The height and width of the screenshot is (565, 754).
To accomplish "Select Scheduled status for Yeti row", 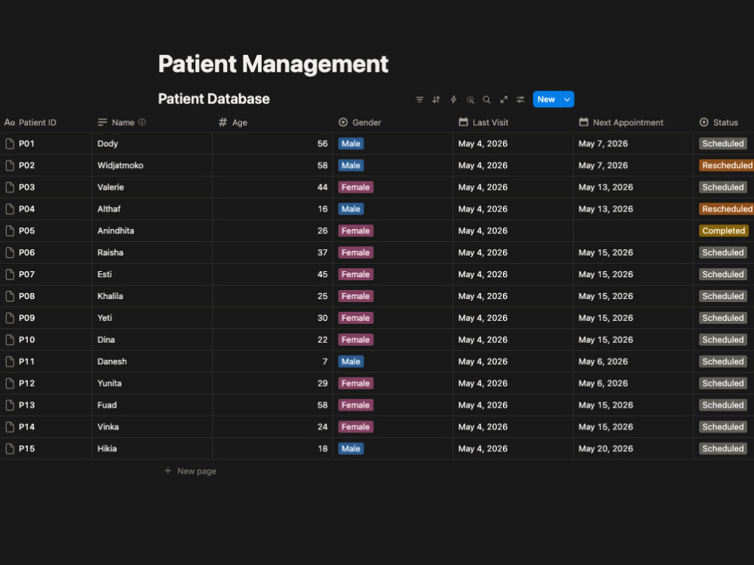I will pos(723,318).
